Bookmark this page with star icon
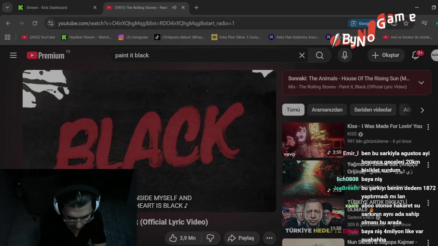This screenshot has height=246, width=438. tap(406, 23)
